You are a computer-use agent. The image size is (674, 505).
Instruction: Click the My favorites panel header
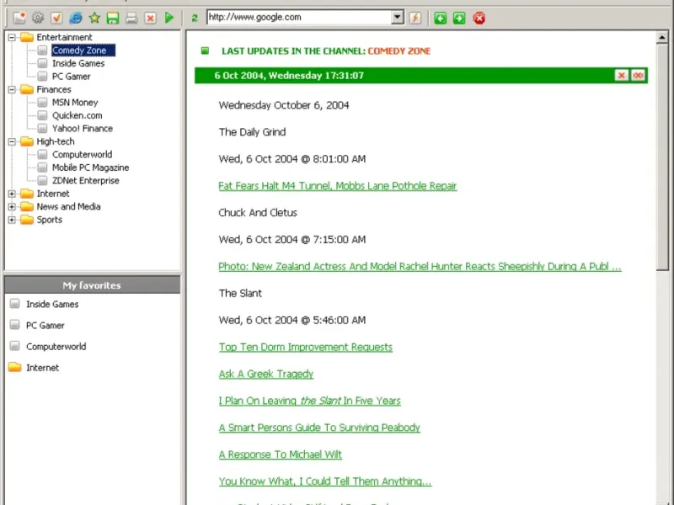[92, 285]
